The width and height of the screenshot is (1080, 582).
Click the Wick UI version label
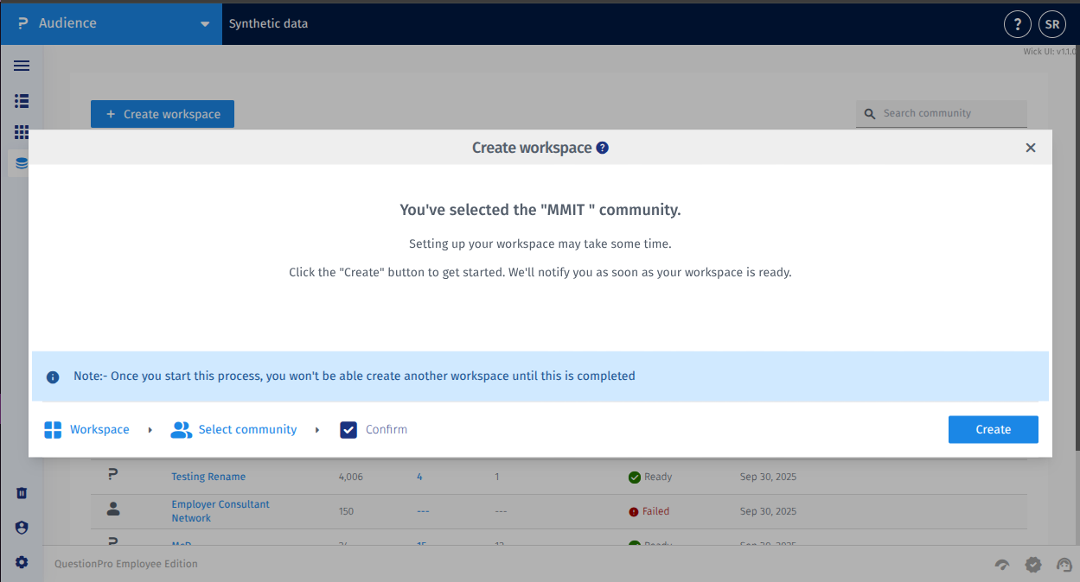(1050, 52)
